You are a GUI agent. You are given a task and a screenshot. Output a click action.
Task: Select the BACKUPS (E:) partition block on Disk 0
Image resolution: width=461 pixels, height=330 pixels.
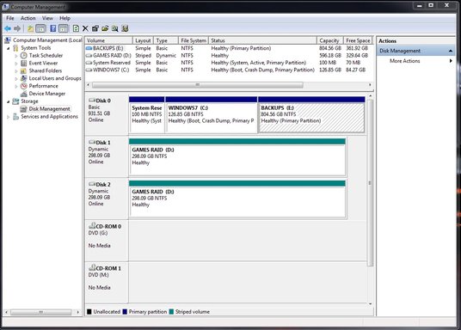(311, 115)
